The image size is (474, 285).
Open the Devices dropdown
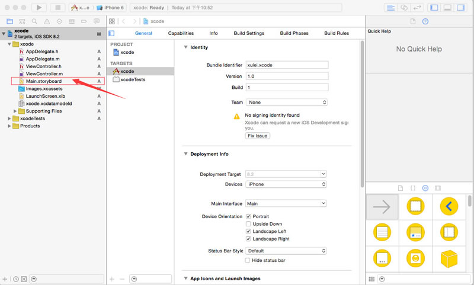point(286,184)
